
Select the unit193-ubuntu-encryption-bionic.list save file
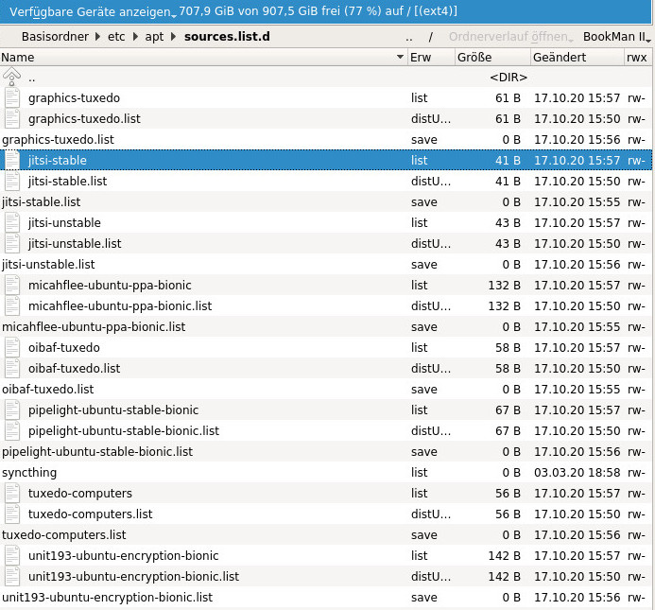tap(326, 597)
